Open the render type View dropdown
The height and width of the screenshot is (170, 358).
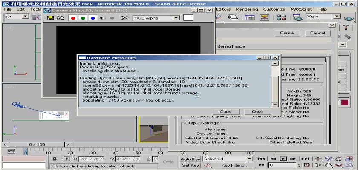point(337,17)
